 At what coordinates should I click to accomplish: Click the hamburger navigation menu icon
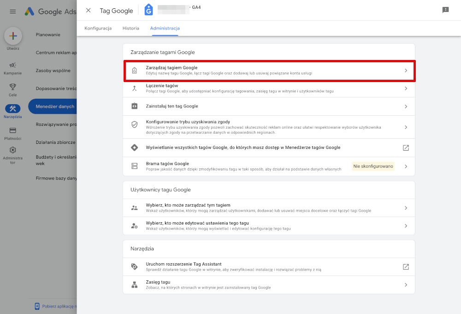click(x=12, y=12)
